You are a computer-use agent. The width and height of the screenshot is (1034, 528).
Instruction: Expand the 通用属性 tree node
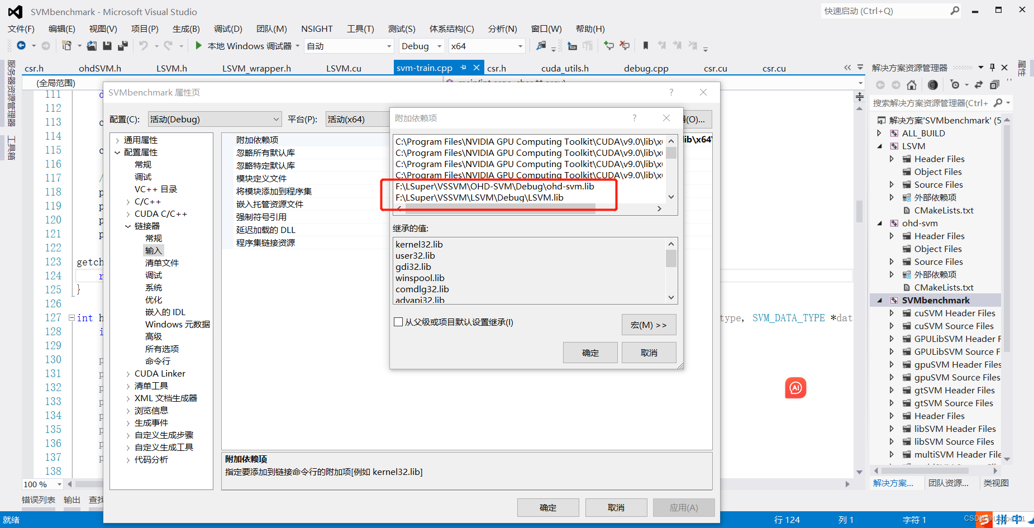pyautogui.click(x=117, y=140)
